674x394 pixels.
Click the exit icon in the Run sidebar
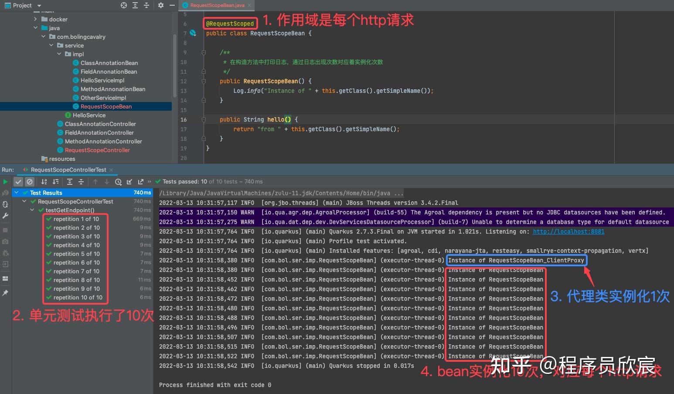click(5, 264)
